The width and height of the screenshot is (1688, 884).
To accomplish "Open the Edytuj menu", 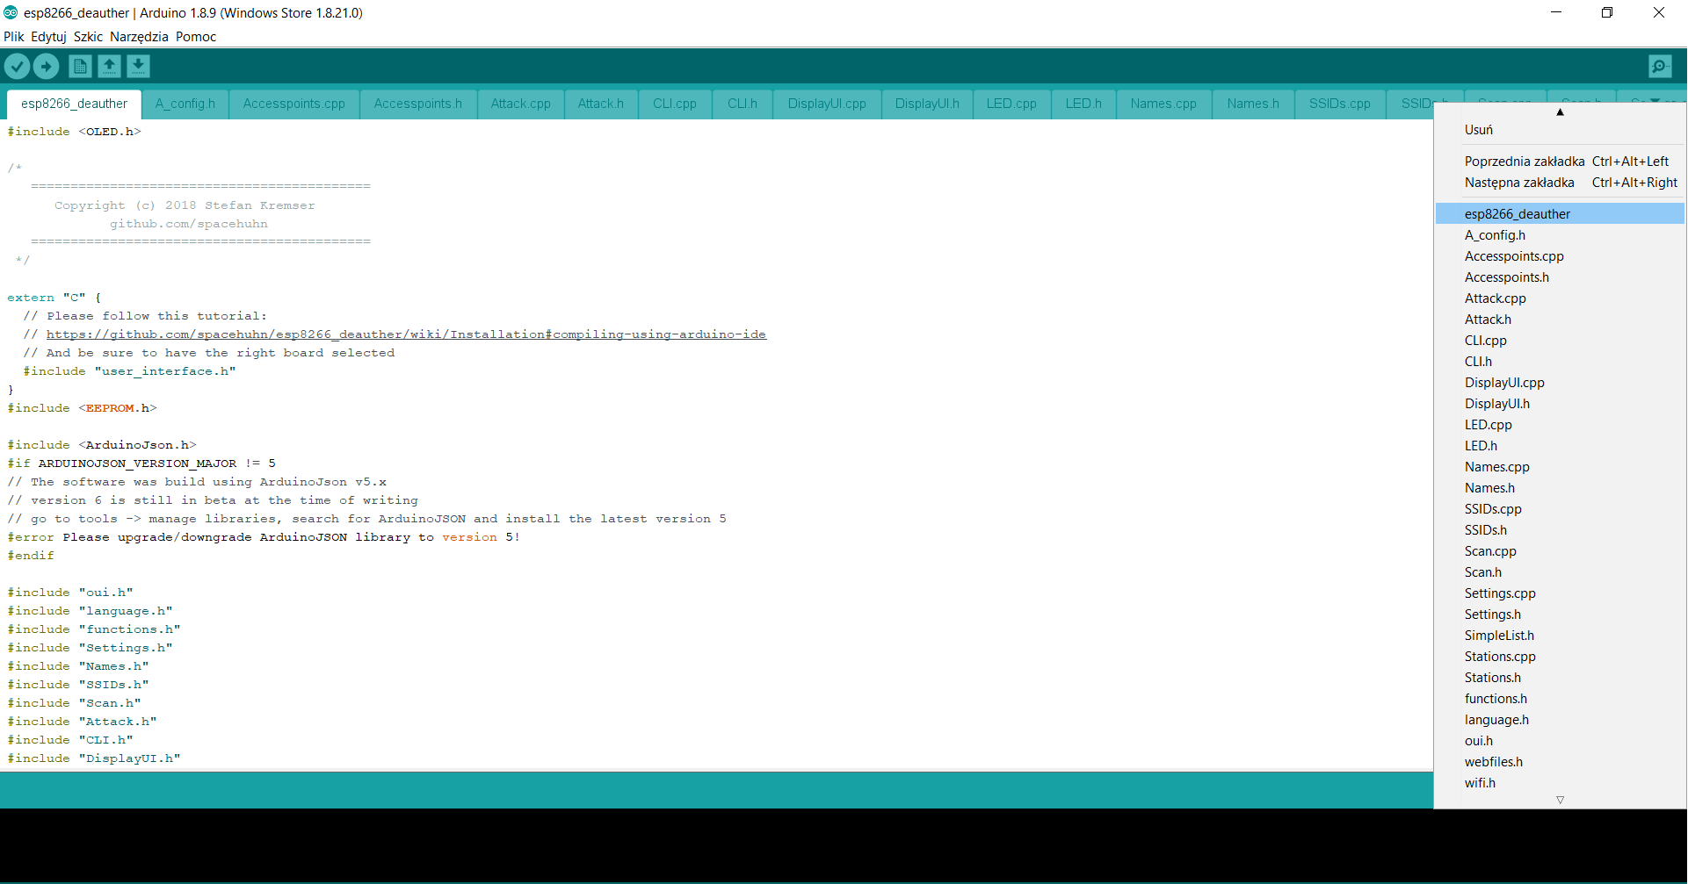I will [48, 37].
